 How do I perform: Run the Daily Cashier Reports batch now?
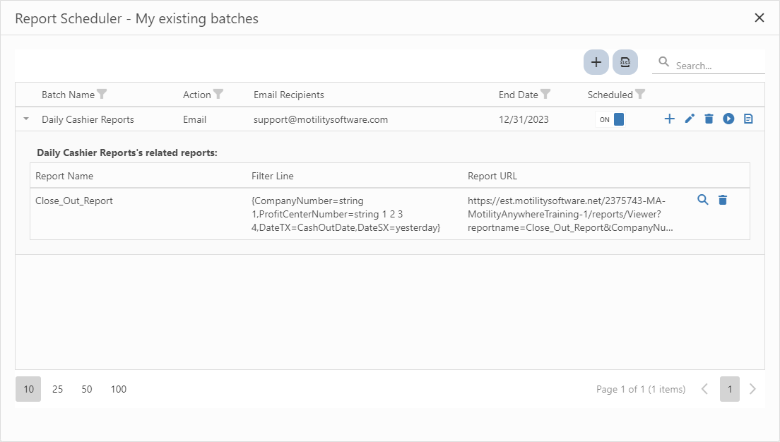[x=728, y=119]
